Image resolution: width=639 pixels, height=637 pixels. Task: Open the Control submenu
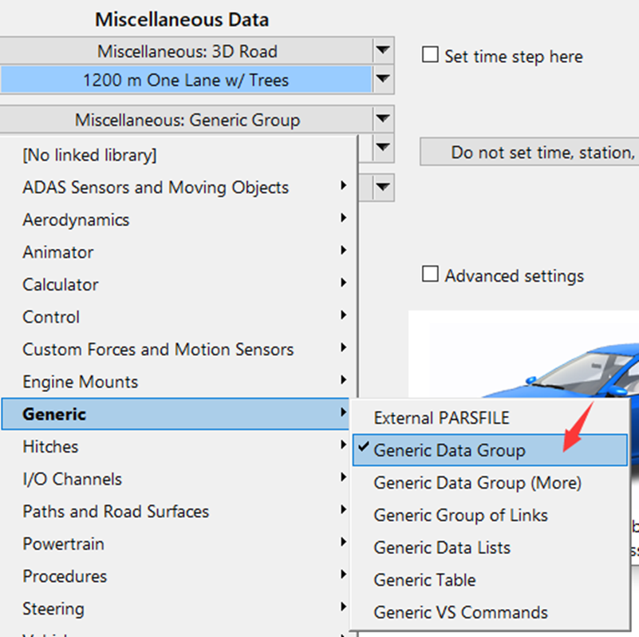click(x=51, y=317)
